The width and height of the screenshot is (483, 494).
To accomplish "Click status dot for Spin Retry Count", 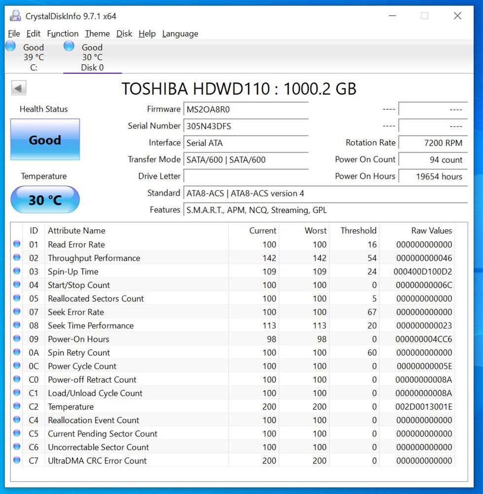I will point(17,352).
